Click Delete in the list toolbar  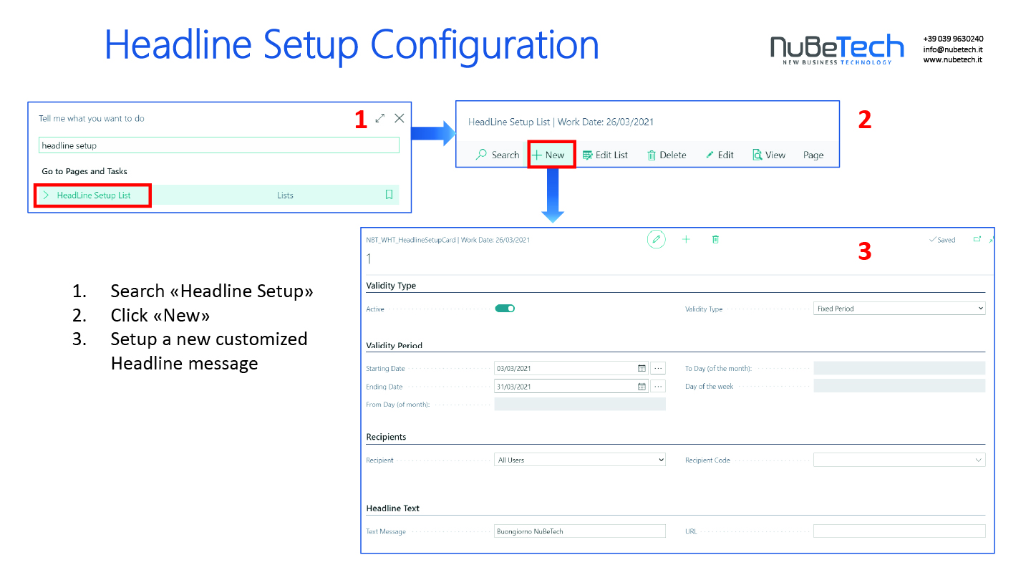pyautogui.click(x=667, y=155)
